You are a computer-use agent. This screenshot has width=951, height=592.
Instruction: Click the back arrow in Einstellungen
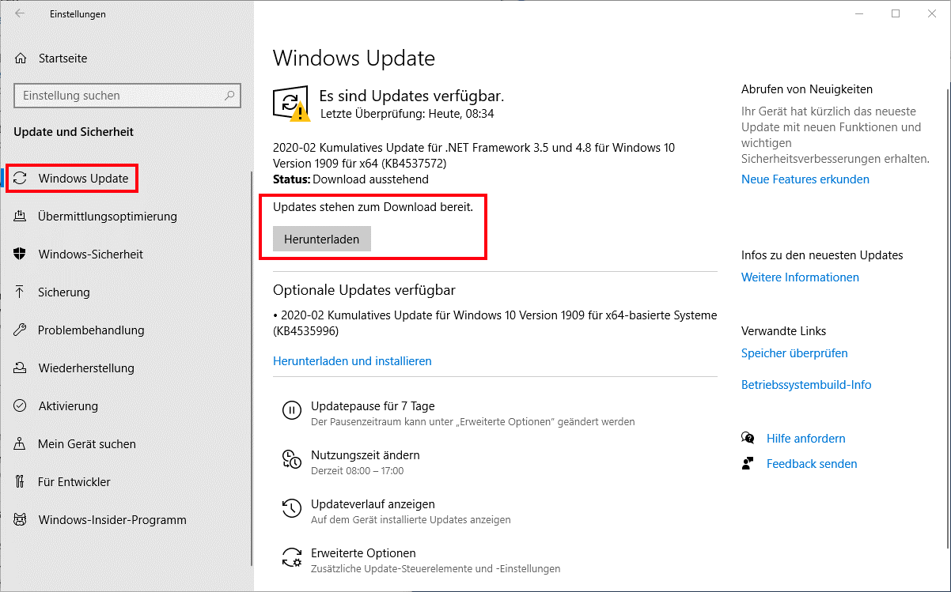click(21, 13)
